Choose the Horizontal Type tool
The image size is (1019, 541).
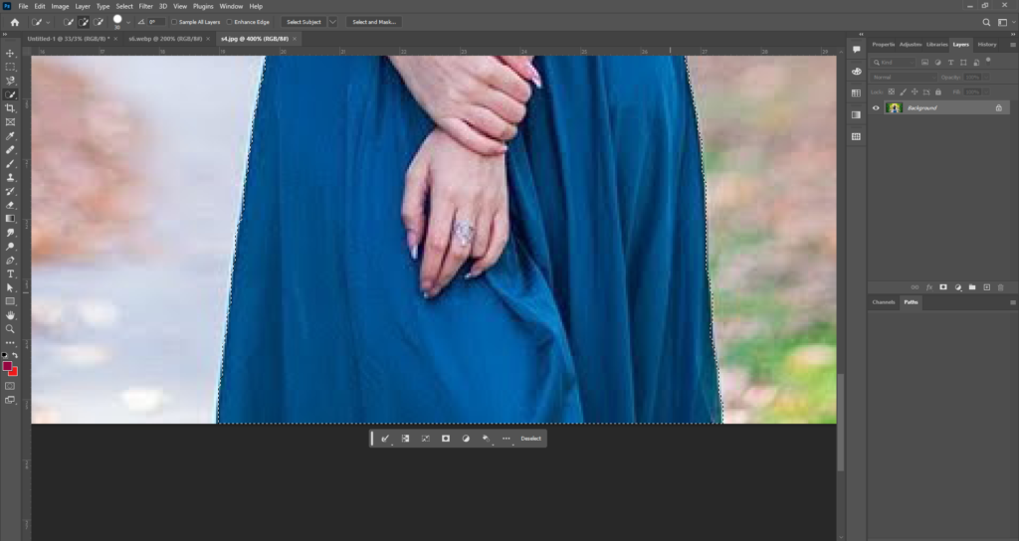10,273
